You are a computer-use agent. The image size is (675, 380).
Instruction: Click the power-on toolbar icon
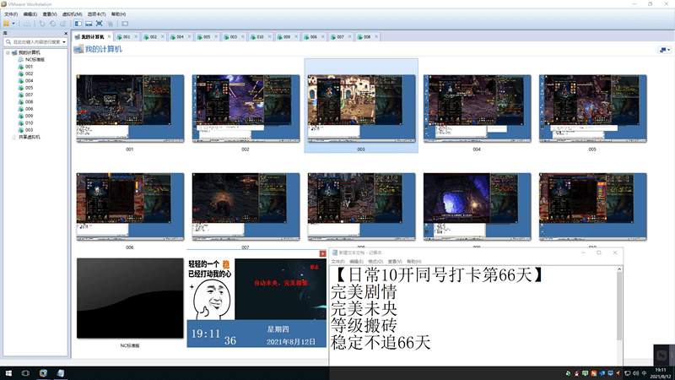pos(7,24)
